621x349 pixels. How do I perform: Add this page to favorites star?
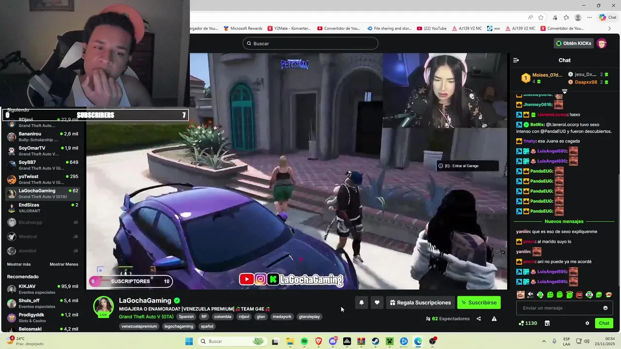tap(540, 17)
